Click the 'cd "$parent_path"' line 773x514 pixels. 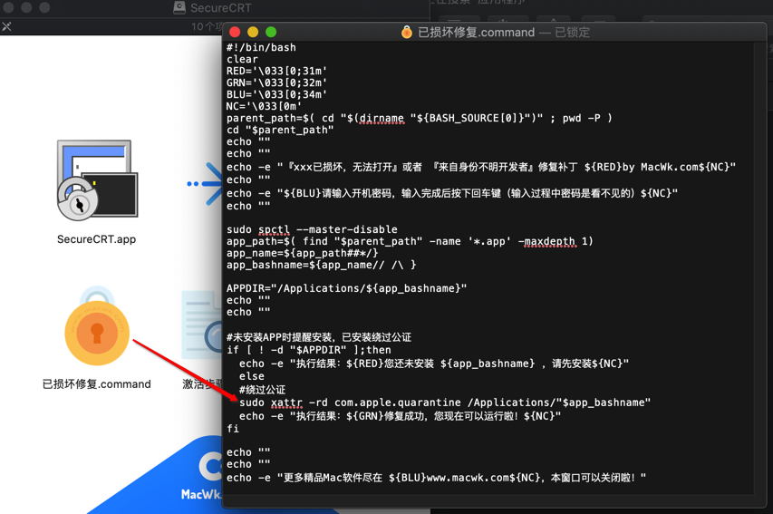pos(280,130)
